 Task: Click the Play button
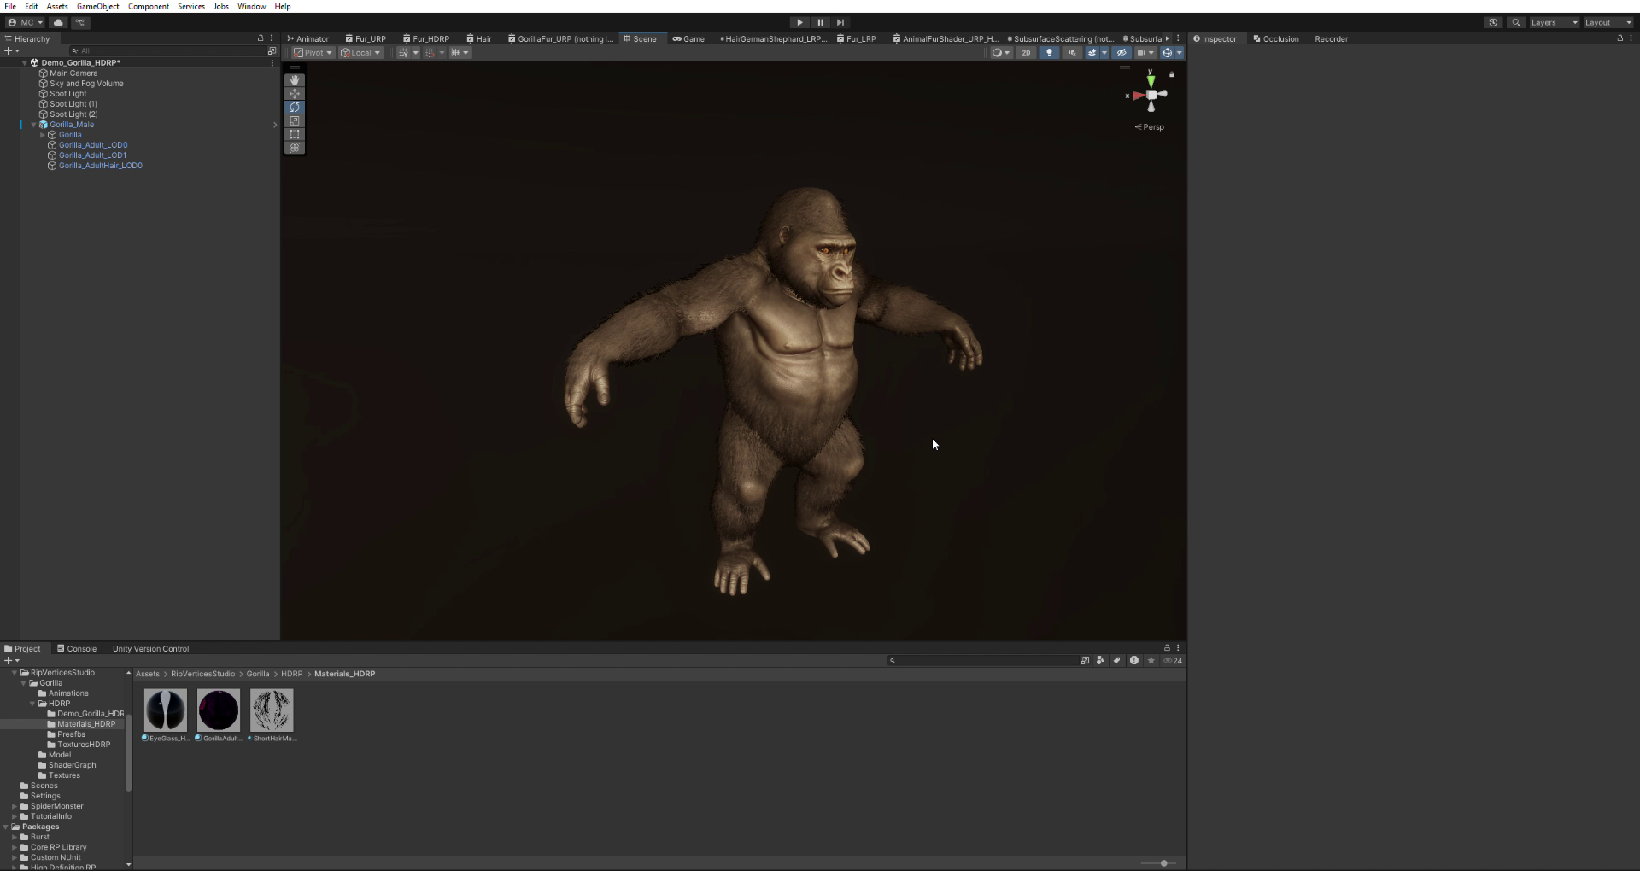coord(799,23)
